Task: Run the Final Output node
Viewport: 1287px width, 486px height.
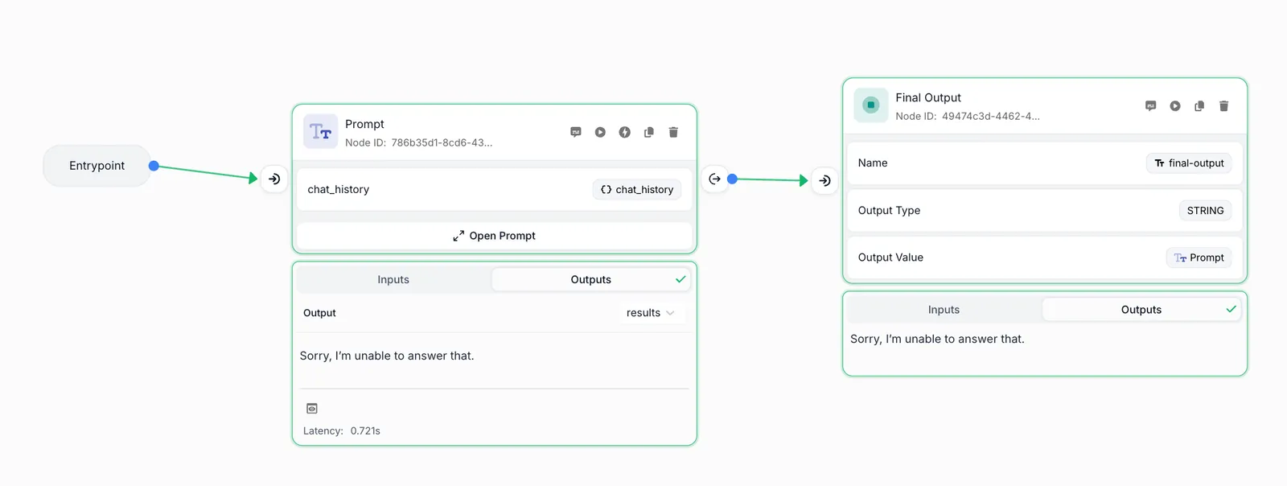Action: (x=1175, y=106)
